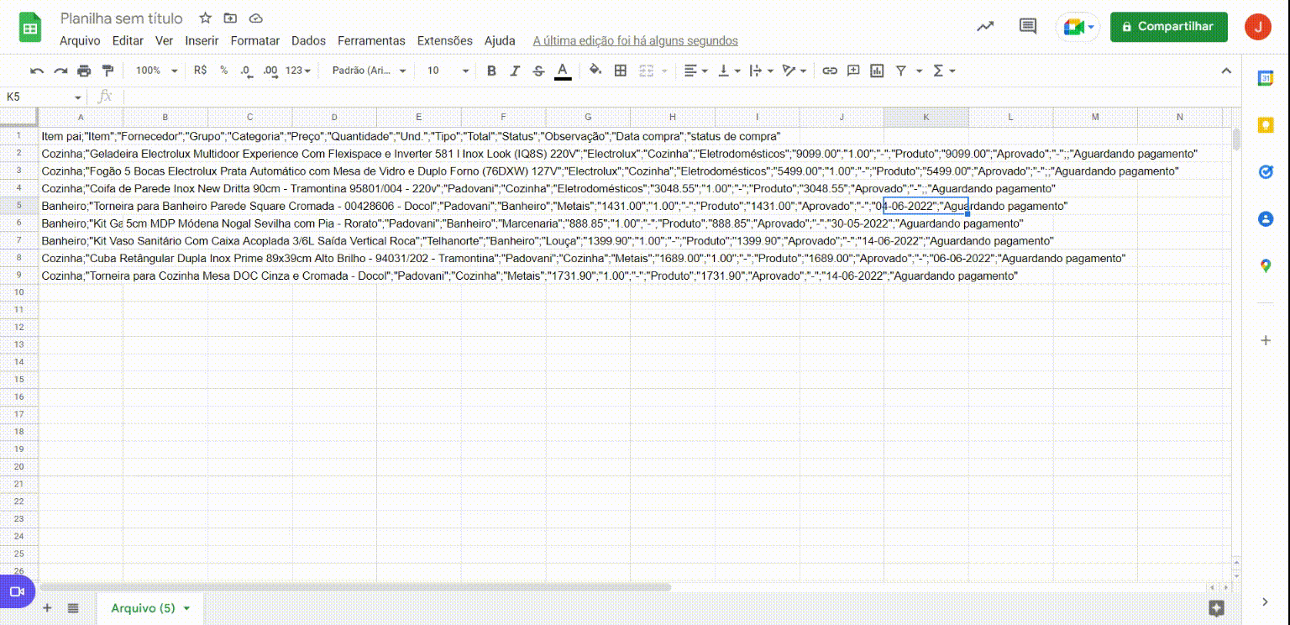The width and height of the screenshot is (1290, 625).
Task: Move the document using the folder icon
Action: pyautogui.click(x=230, y=18)
